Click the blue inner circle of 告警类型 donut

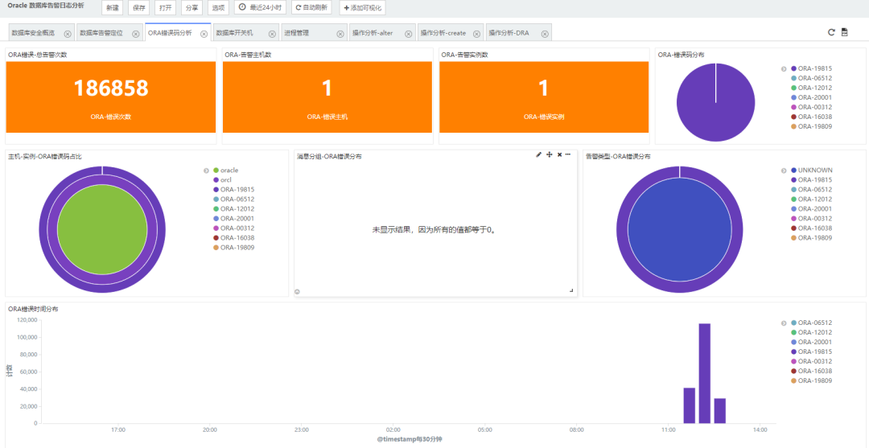(x=679, y=229)
